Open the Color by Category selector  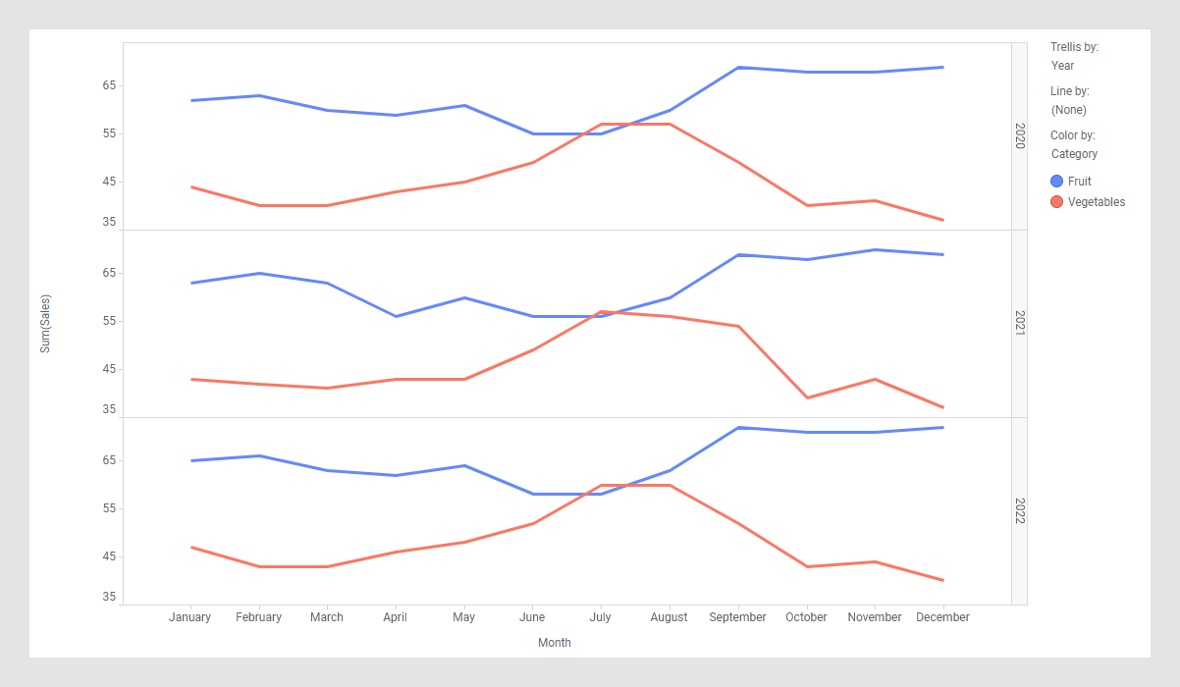tap(1074, 154)
